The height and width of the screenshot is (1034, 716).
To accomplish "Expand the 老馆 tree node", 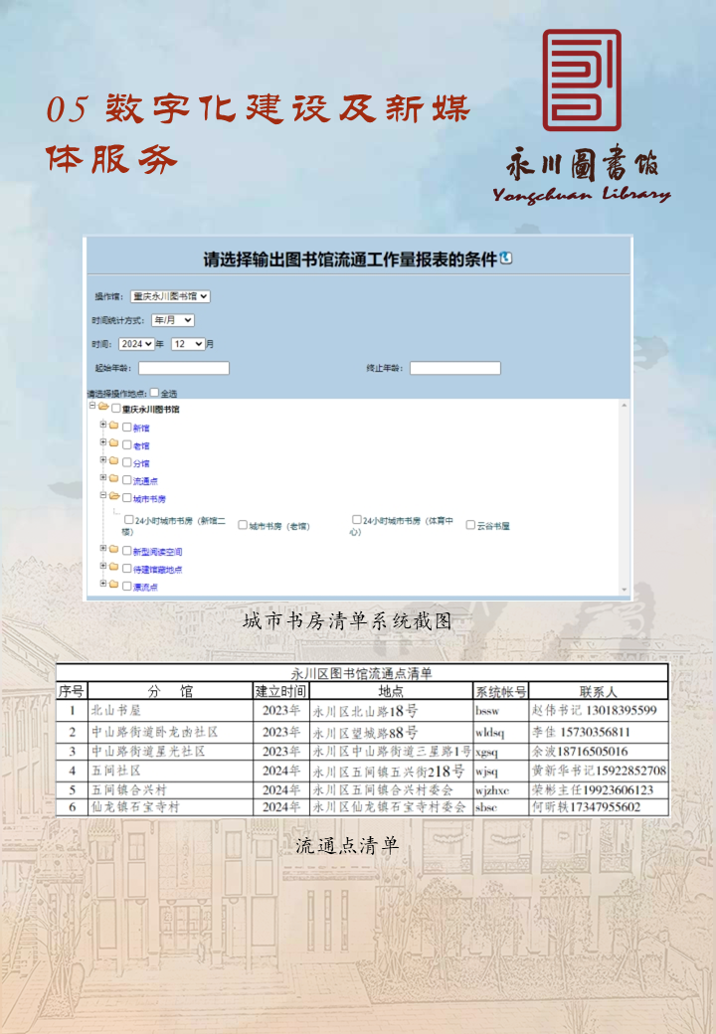I will (x=102, y=441).
